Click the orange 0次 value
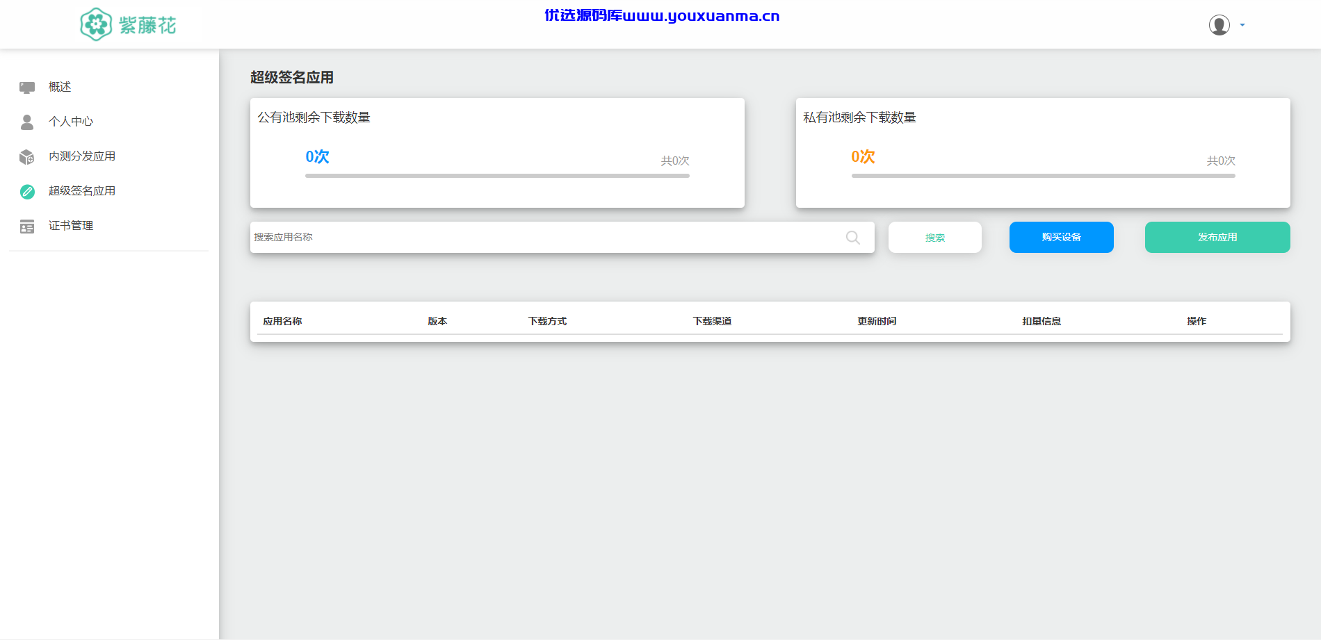1321x640 pixels. [863, 157]
